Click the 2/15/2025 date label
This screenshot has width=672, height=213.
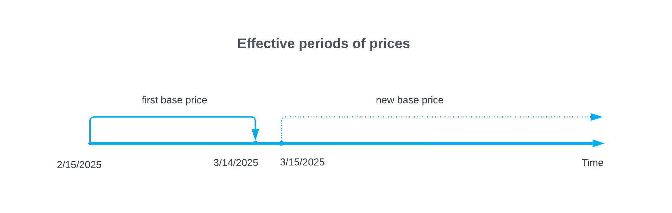tap(79, 165)
